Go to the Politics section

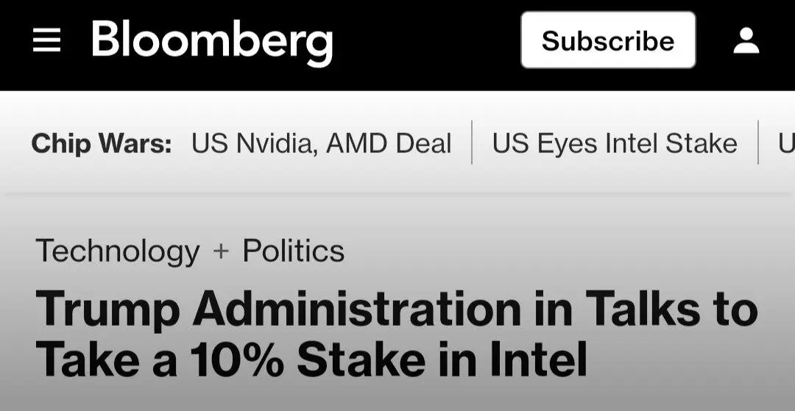coord(294,250)
